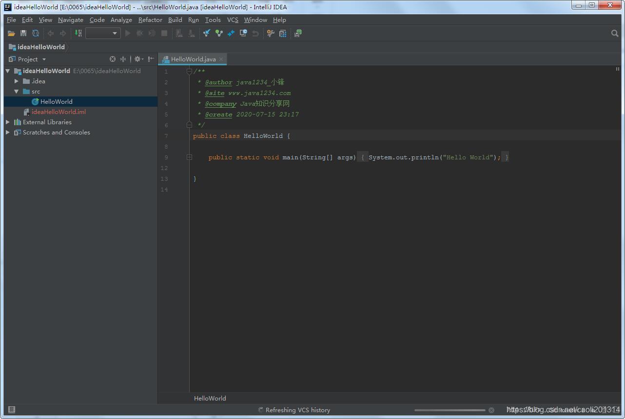Image resolution: width=625 pixels, height=419 pixels.
Task: Build the project with the green arrow icon
Action: coord(78,33)
